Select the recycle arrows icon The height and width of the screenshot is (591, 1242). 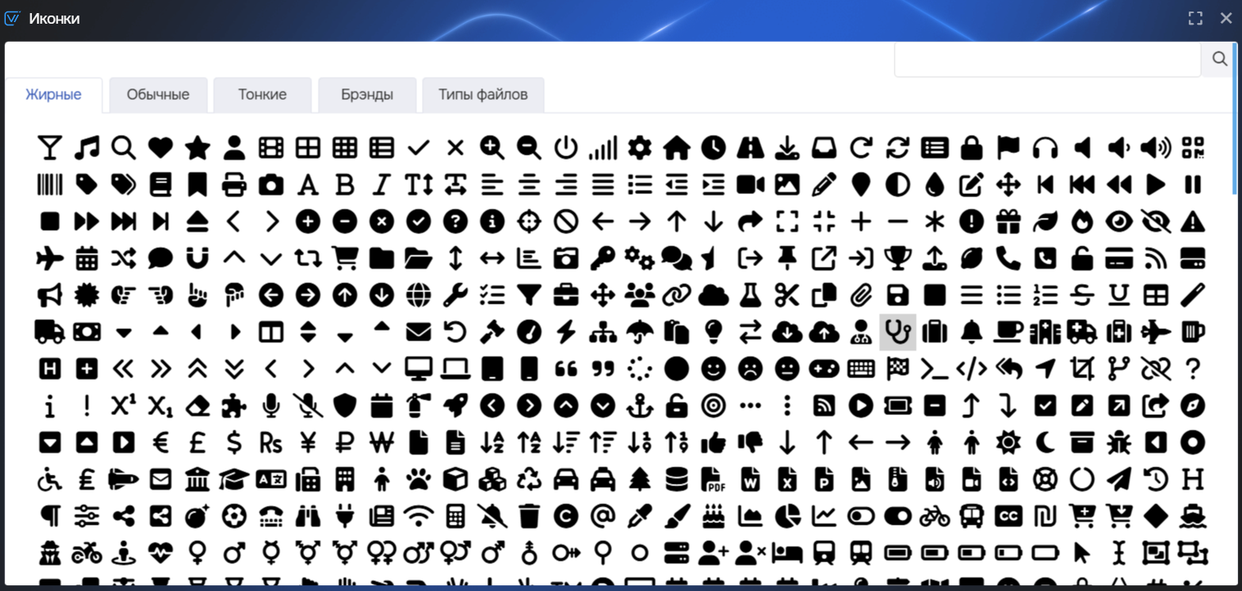pyautogui.click(x=529, y=480)
